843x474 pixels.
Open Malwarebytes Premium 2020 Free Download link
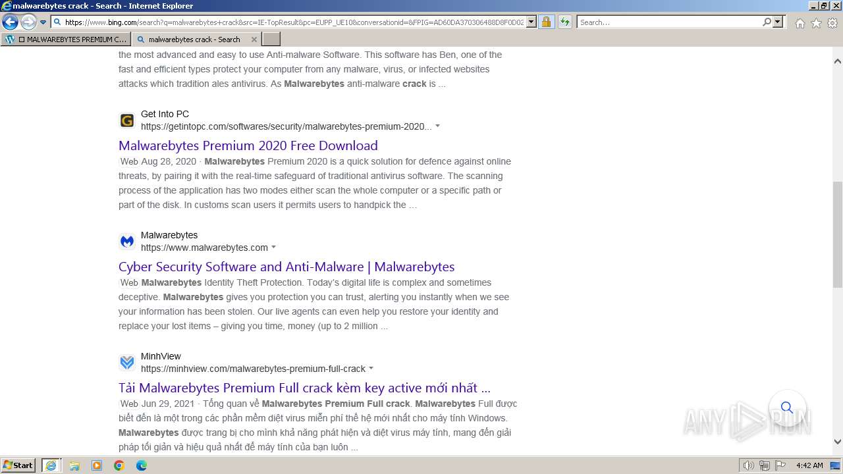point(248,145)
